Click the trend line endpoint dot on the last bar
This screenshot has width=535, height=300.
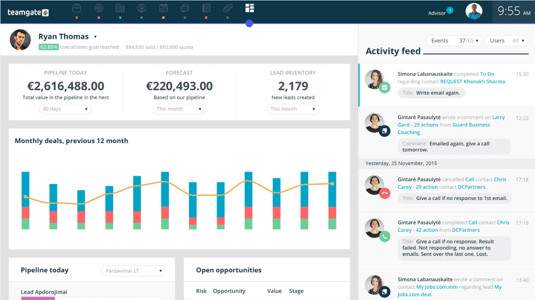click(x=332, y=183)
